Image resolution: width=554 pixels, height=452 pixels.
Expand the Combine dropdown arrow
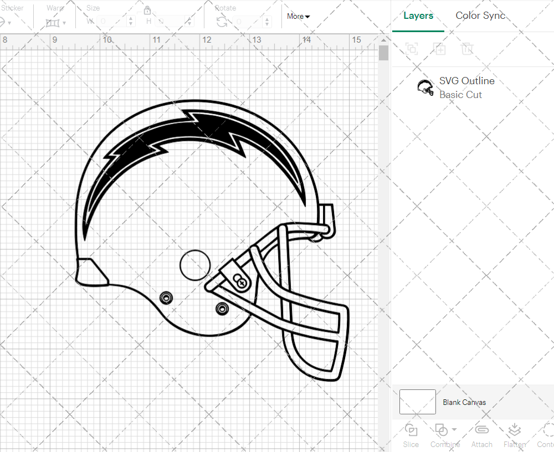click(454, 429)
